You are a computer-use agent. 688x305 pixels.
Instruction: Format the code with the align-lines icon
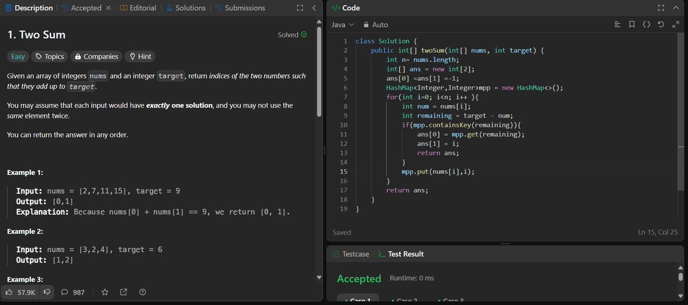point(617,25)
